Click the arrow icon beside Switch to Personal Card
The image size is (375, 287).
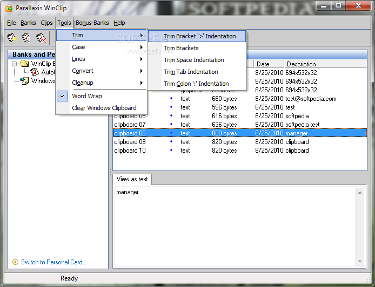[15, 262]
